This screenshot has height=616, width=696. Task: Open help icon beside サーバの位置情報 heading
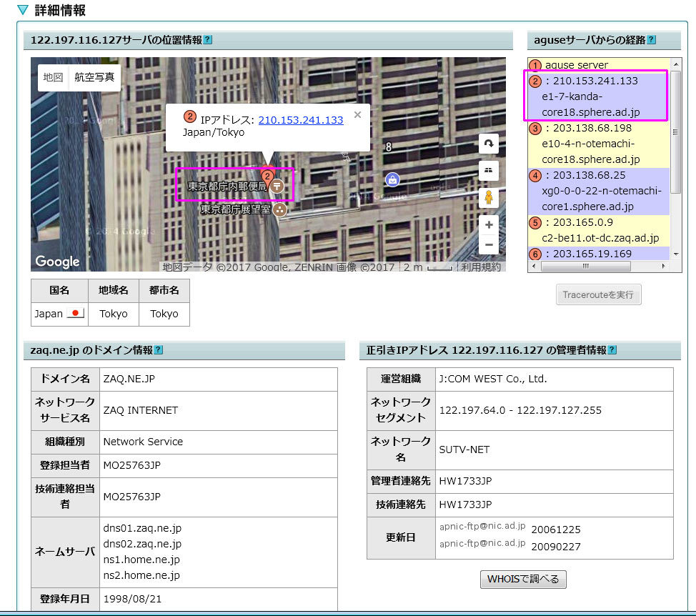click(x=208, y=40)
